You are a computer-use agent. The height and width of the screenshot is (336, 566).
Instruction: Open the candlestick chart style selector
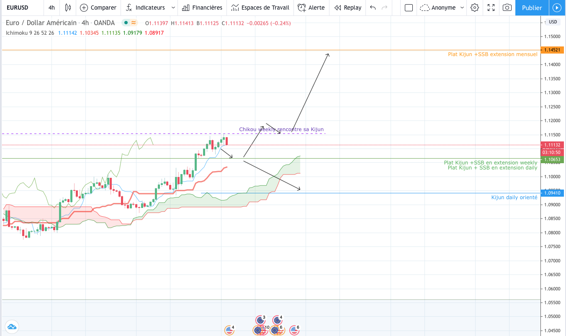click(68, 8)
